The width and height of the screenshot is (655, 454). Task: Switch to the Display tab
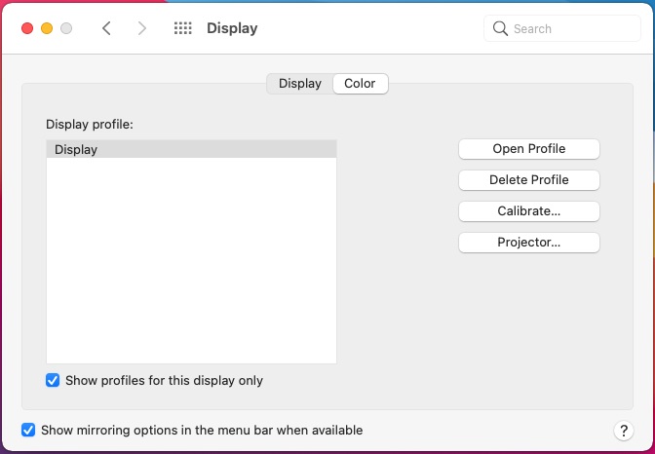(299, 84)
